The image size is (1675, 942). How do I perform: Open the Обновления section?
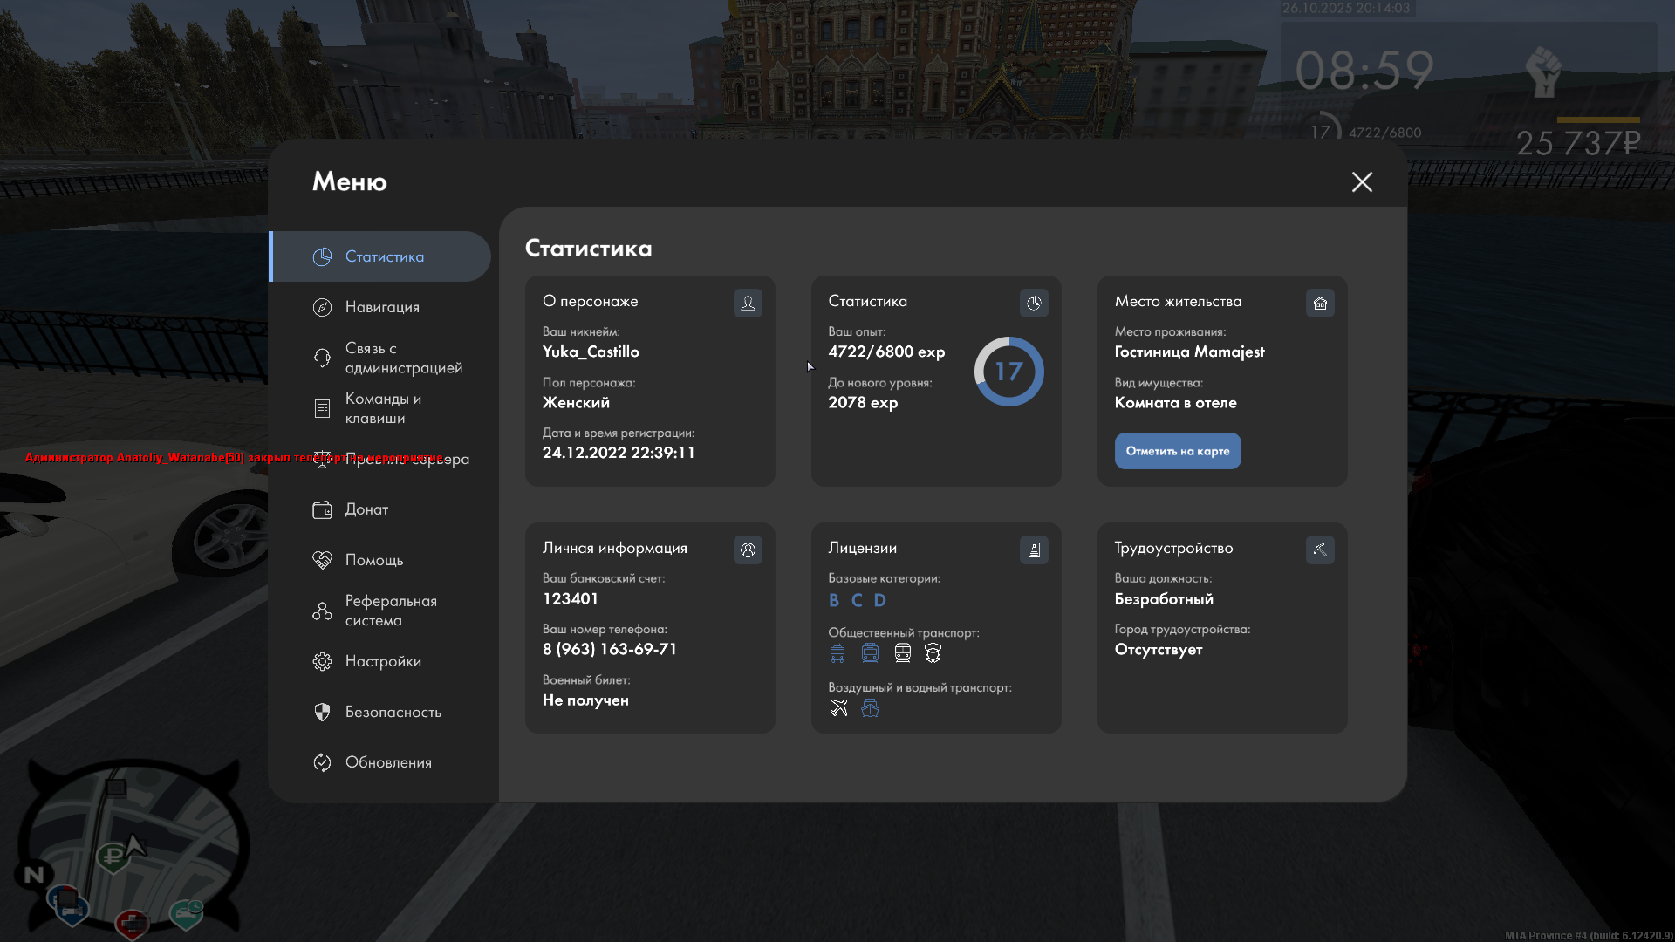[387, 762]
